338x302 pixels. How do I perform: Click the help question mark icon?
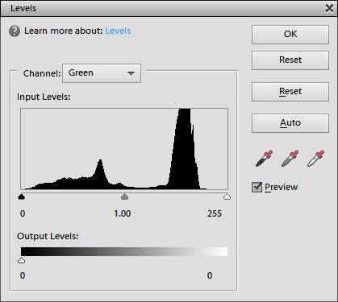[15, 31]
